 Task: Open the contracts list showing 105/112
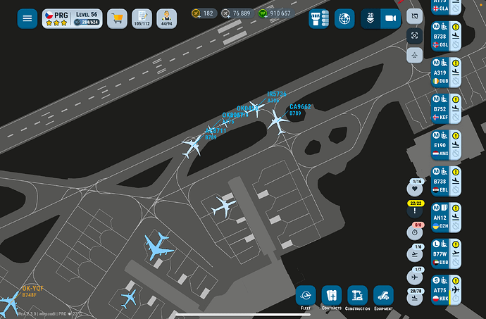(142, 18)
